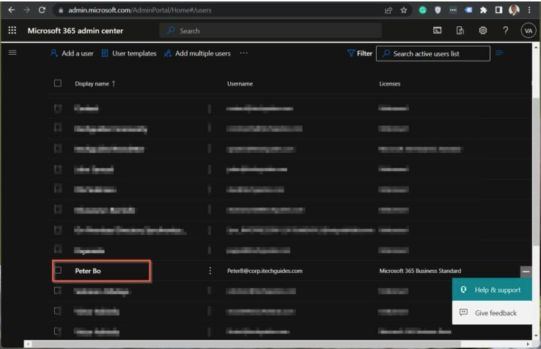Open Help & support panel
This screenshot has height=349, width=541.
coord(492,290)
